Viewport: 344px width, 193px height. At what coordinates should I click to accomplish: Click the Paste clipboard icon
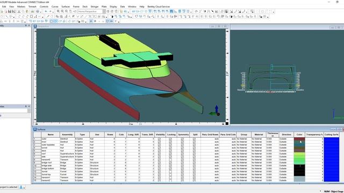pyautogui.click(x=27, y=11)
